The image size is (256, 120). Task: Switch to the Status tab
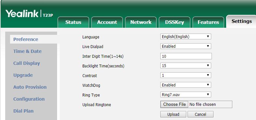73,22
